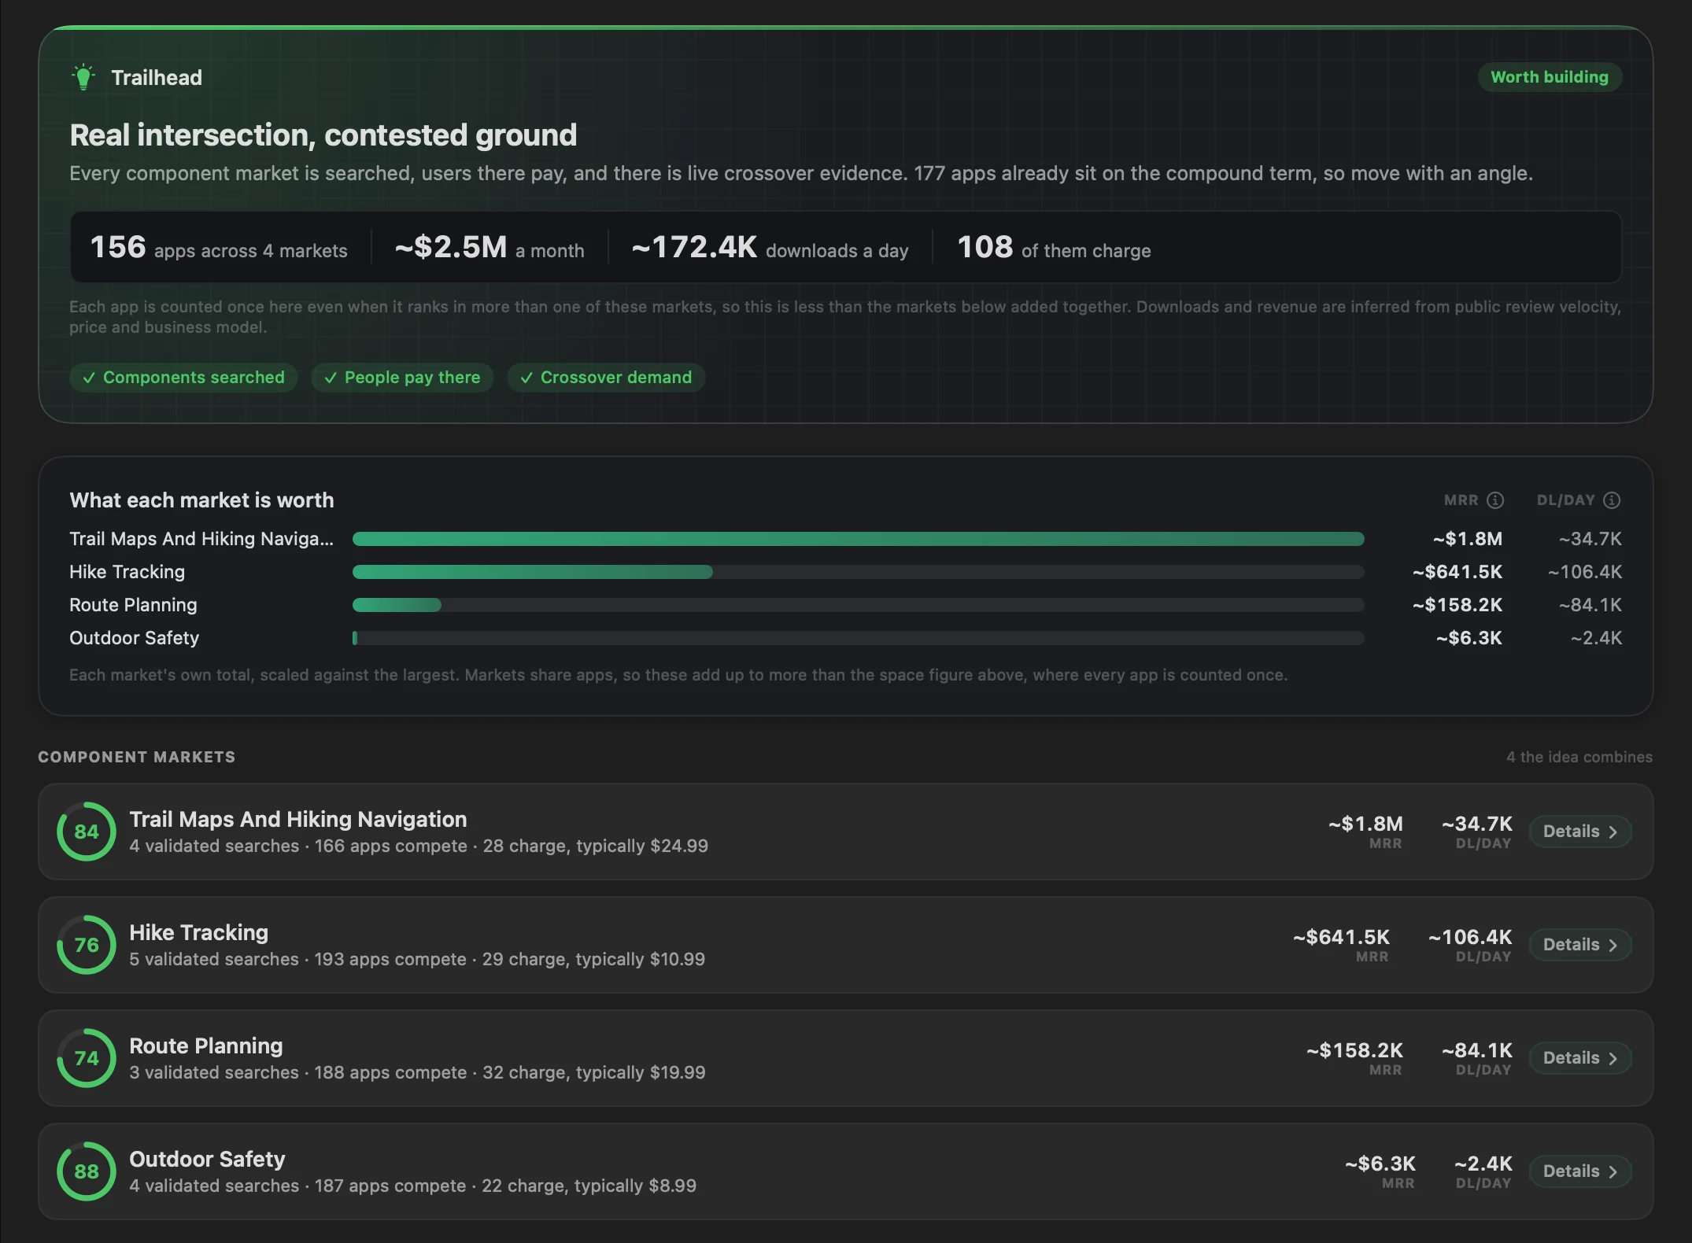Click the score 84 ring for Trail Maps
Screen dimensions: 1692x1243
87,832
